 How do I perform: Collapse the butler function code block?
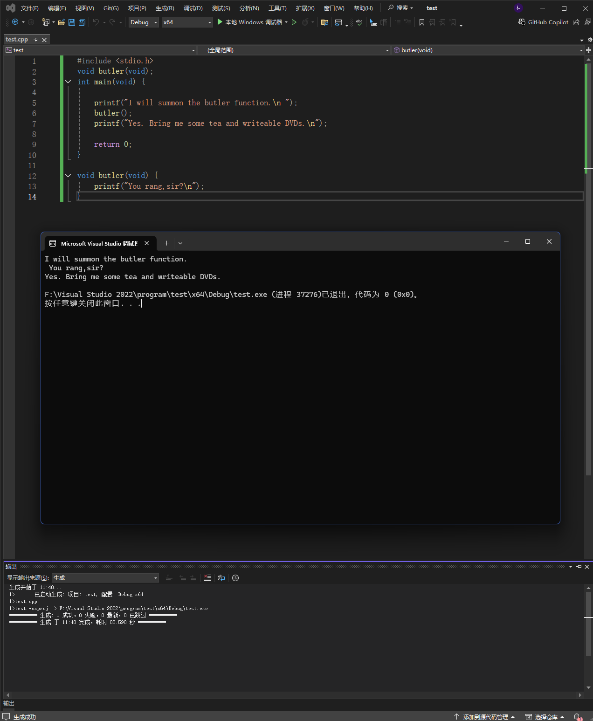[x=68, y=175]
